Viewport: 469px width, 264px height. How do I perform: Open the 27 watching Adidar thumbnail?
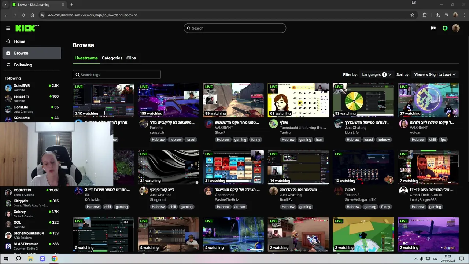[x=428, y=100]
